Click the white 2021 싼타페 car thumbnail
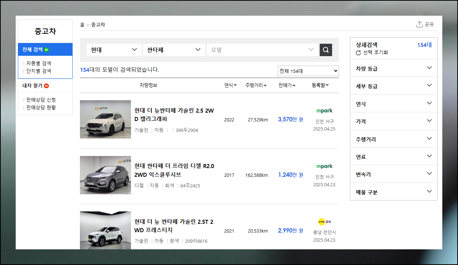Image resolution: width=458 pixels, height=265 pixels. click(105, 230)
